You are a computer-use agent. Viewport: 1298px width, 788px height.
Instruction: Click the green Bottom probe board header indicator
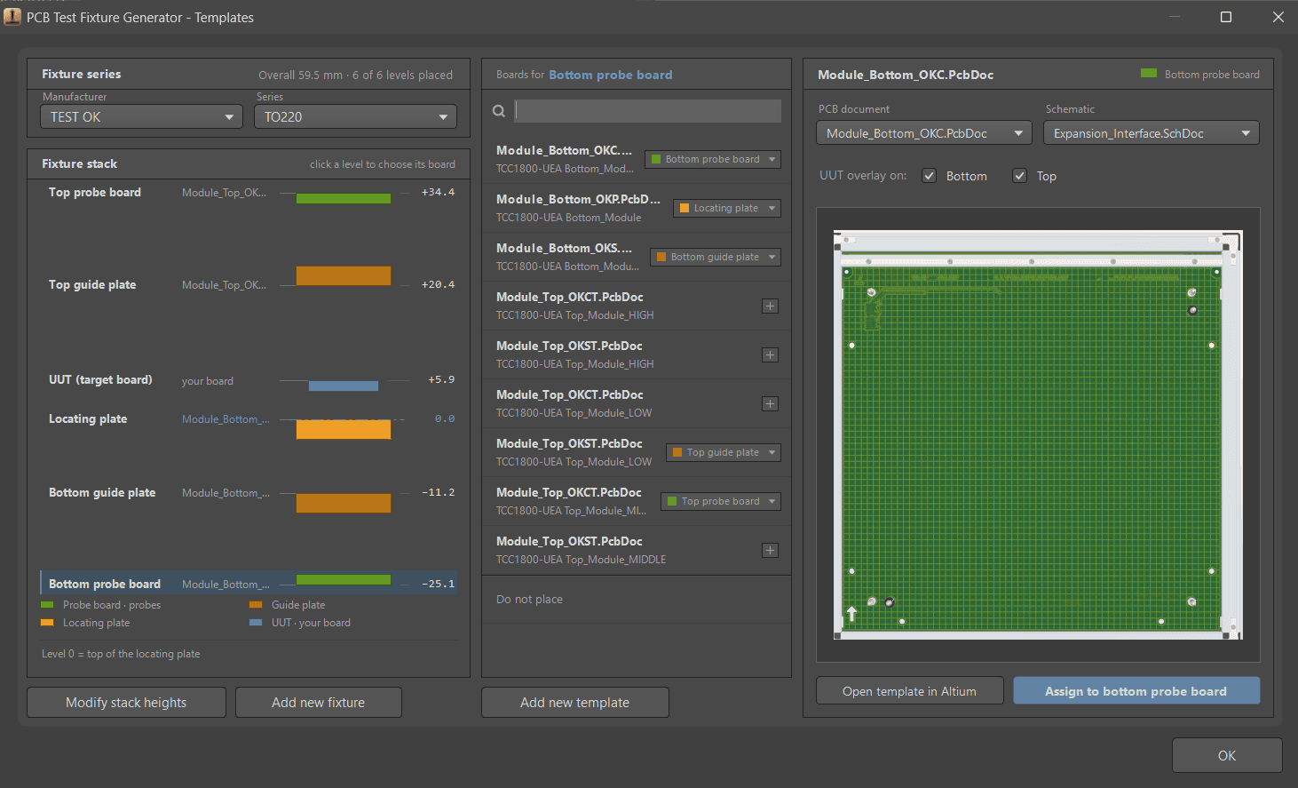[1149, 74]
